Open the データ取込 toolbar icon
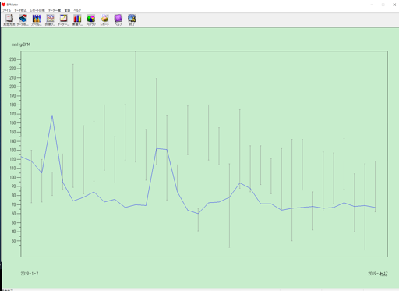This screenshot has height=291, width=399. (x=23, y=20)
